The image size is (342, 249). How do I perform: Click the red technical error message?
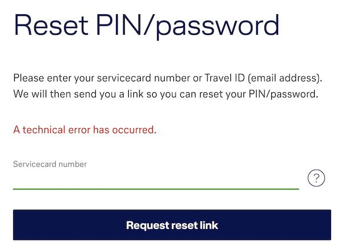click(x=84, y=130)
